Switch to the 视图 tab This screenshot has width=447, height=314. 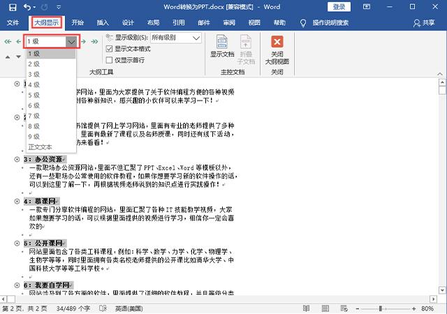point(254,22)
